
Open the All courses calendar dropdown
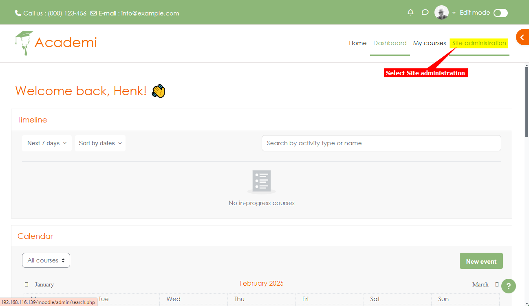[46, 260]
